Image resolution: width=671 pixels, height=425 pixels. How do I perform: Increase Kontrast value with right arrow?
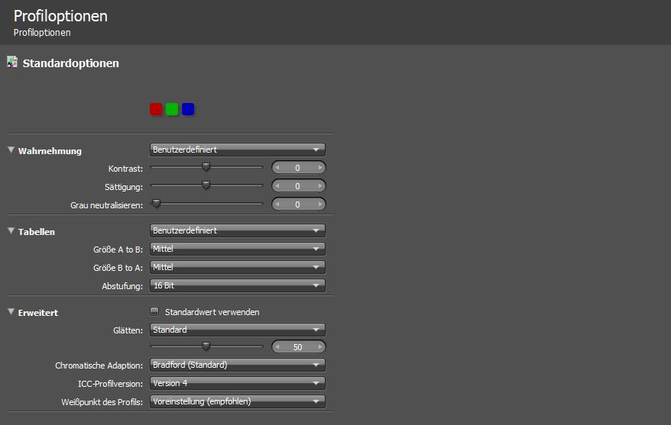(320, 167)
